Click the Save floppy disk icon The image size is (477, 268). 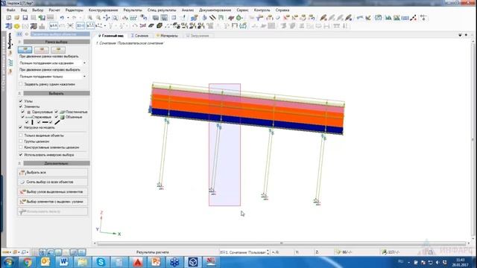pyautogui.click(x=25, y=18)
